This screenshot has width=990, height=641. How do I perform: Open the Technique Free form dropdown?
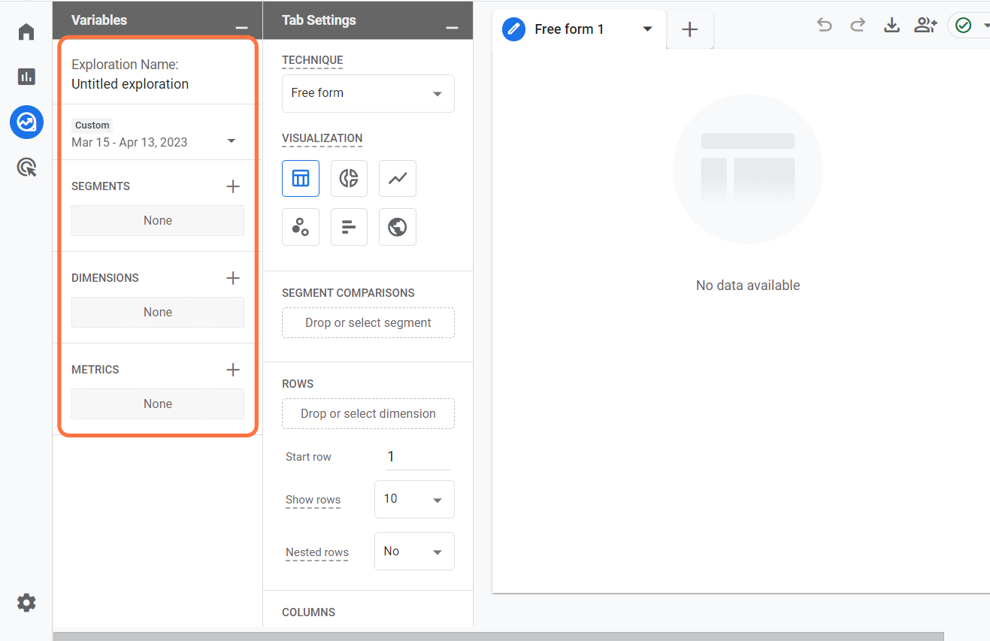tap(368, 93)
